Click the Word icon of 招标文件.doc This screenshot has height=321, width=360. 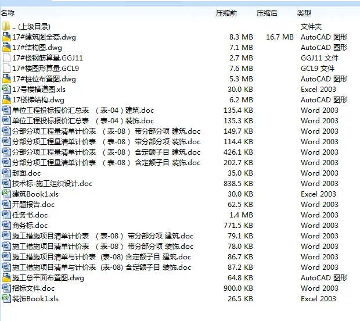(x=6, y=288)
